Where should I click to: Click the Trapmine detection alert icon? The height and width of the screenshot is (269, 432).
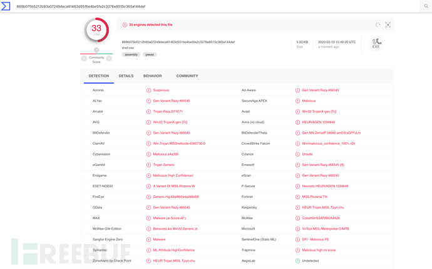(x=297, y=250)
